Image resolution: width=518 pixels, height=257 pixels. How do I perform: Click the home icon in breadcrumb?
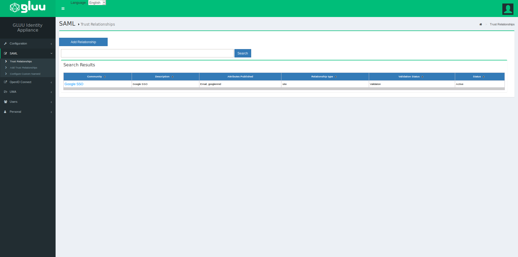[x=480, y=25]
